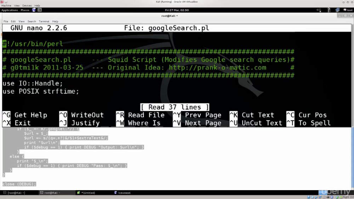Click the ^G Get Help shortcut hint
The image size is (354, 199).
(25, 115)
